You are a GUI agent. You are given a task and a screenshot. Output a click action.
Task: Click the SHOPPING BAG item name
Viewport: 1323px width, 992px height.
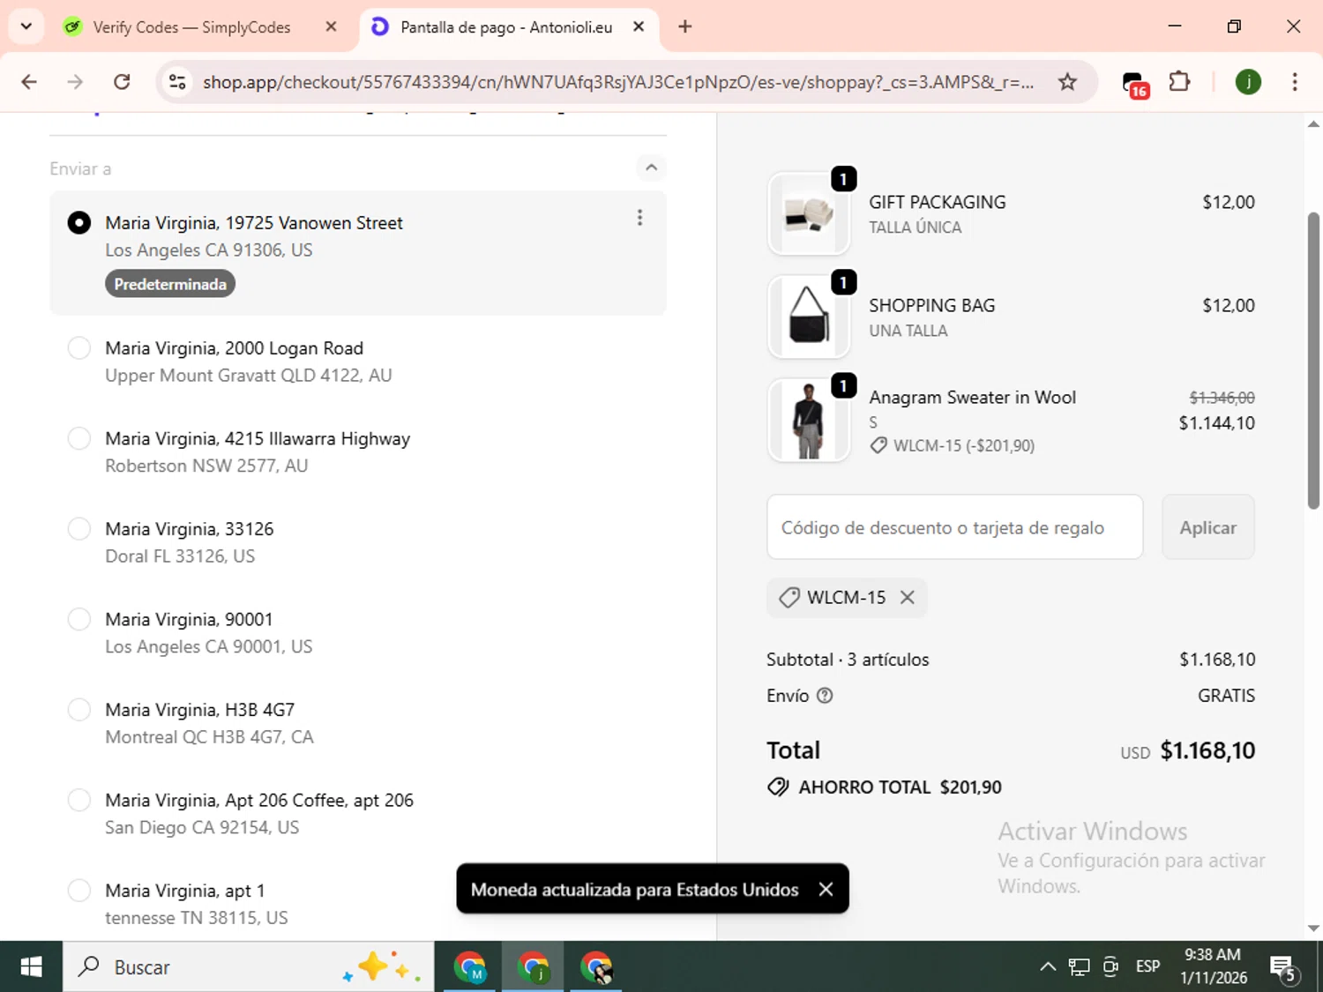coord(931,305)
